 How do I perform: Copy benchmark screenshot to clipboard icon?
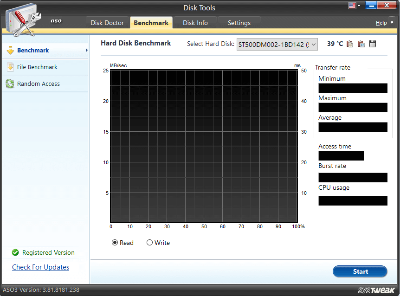tap(361, 44)
